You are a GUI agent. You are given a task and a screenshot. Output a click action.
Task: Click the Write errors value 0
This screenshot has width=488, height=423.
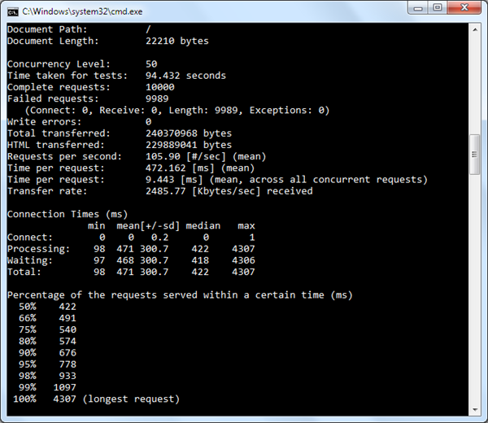(149, 122)
